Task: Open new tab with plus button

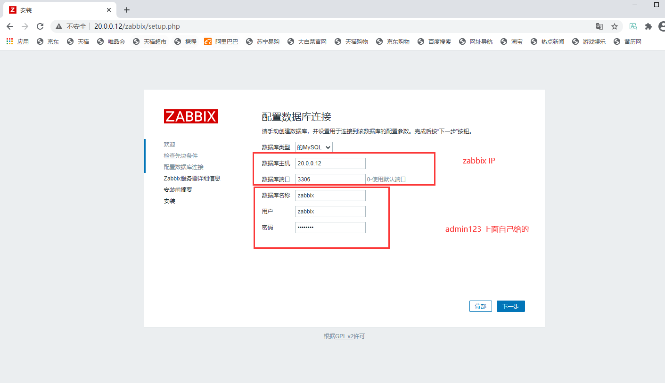Action: (127, 10)
